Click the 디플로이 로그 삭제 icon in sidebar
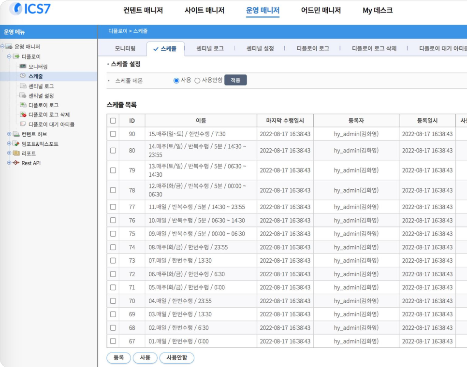This screenshot has width=467, height=367. pos(23,114)
